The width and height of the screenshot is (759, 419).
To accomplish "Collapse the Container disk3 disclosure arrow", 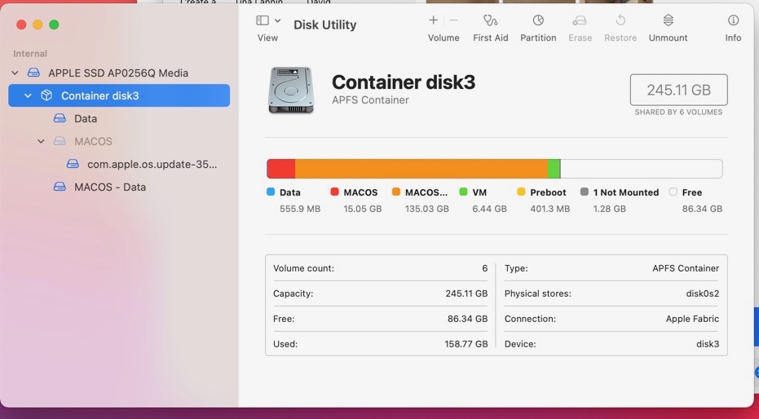I will [x=28, y=96].
